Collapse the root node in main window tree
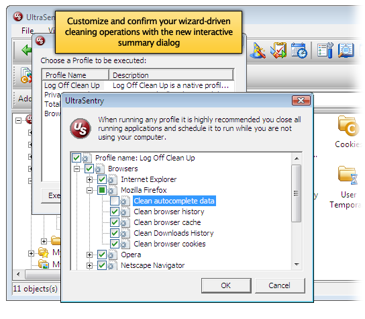Viewport: 365px width, 319px height. 18,120
